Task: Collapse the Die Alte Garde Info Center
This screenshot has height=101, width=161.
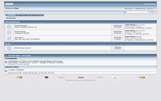Action: [x=6, y=55]
